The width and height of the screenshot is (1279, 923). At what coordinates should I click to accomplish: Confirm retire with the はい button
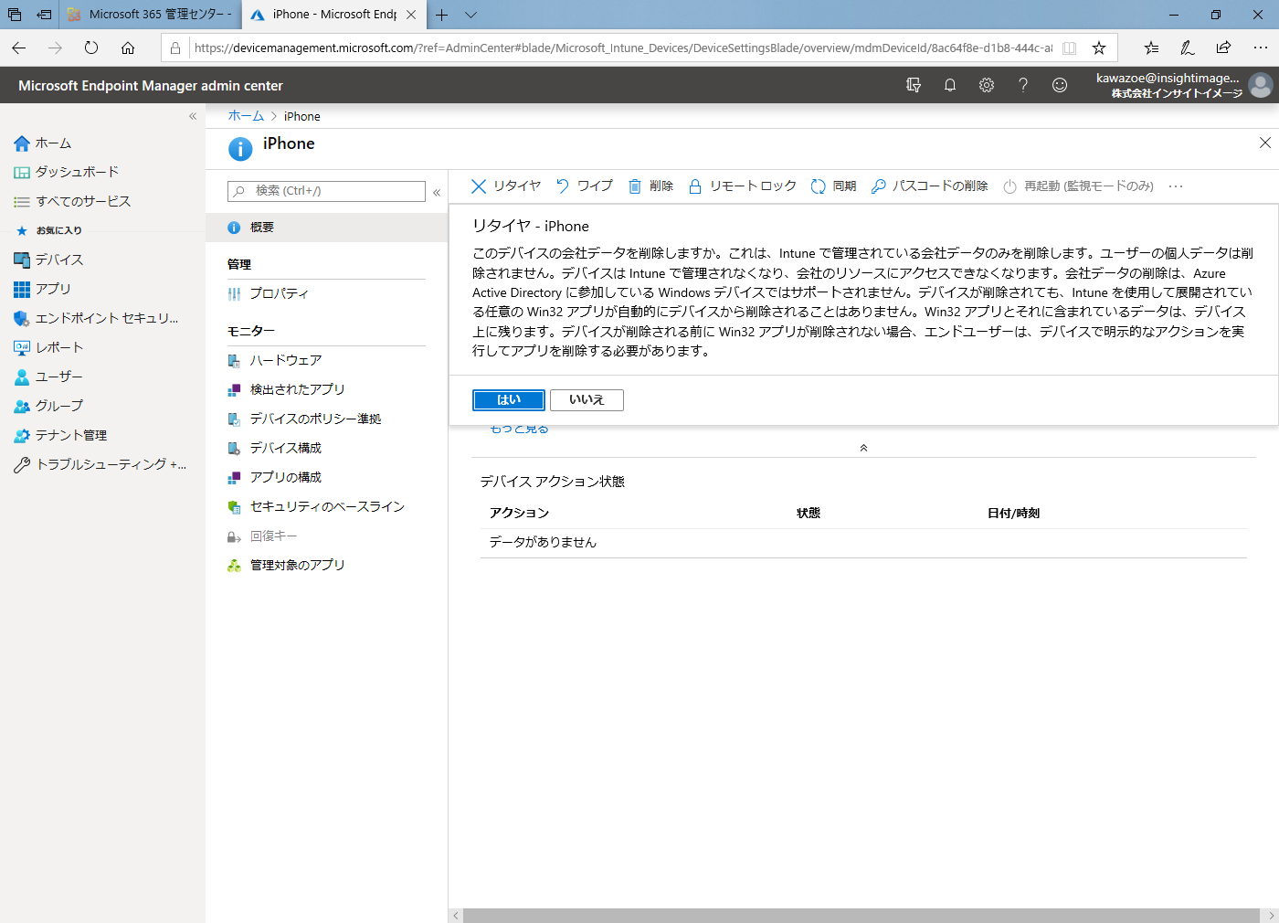click(509, 400)
